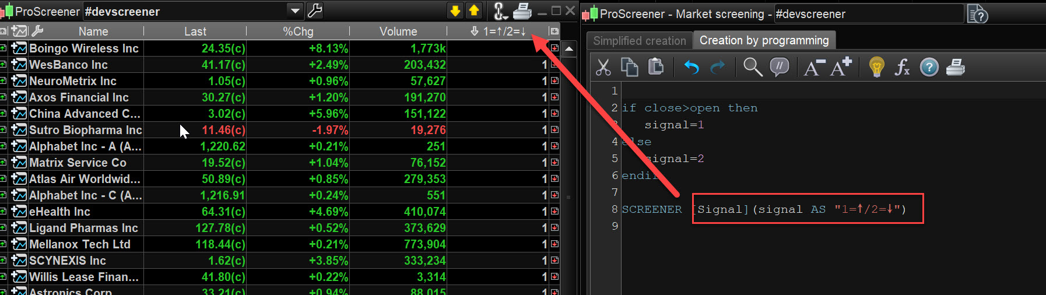Click red end-of-row icon for Boingo Wireless

(554, 48)
